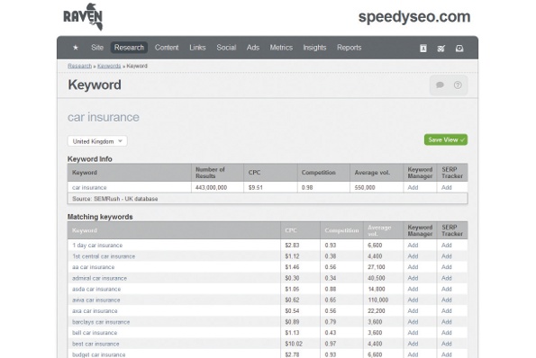This screenshot has height=358, width=536.
Task: Open the Content menu
Action: [167, 48]
